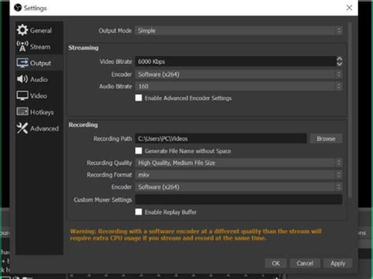Click the Streaming section heading
This screenshot has height=279, width=373.
click(83, 48)
